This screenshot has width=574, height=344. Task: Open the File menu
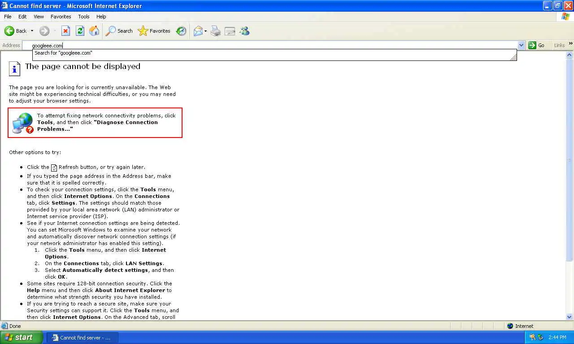tap(8, 17)
